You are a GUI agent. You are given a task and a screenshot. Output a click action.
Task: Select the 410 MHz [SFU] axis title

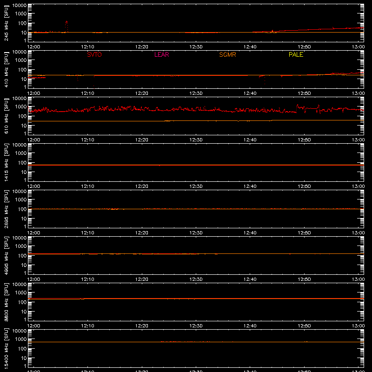pyautogui.click(x=6, y=69)
